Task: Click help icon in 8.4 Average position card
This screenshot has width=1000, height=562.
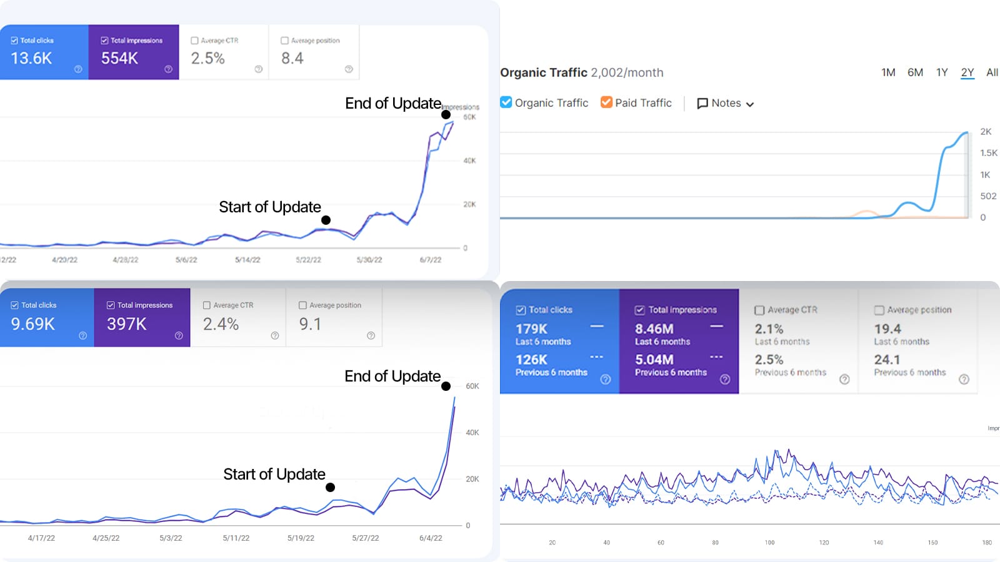Action: [x=349, y=69]
